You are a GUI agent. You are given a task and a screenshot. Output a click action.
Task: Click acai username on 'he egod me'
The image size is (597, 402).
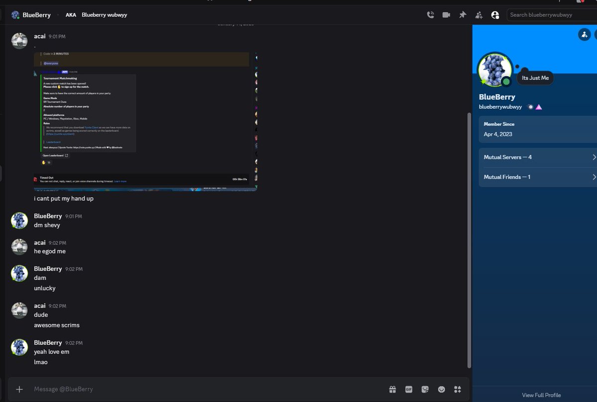(40, 242)
